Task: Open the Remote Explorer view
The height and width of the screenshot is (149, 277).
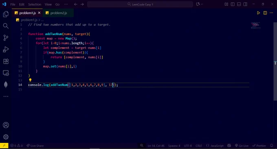Action: (6, 73)
